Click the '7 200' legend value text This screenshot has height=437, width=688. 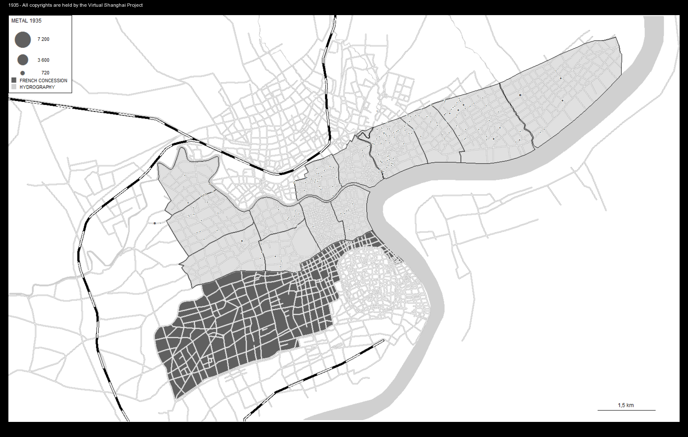[43, 39]
